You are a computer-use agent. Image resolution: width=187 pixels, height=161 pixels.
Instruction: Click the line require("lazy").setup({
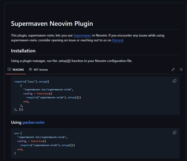click(32, 82)
